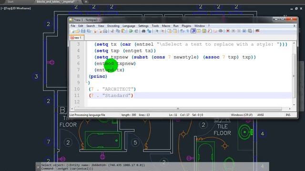The height and width of the screenshot is (171, 305).
Task: Open the Language menu
Action: coord(129,26)
